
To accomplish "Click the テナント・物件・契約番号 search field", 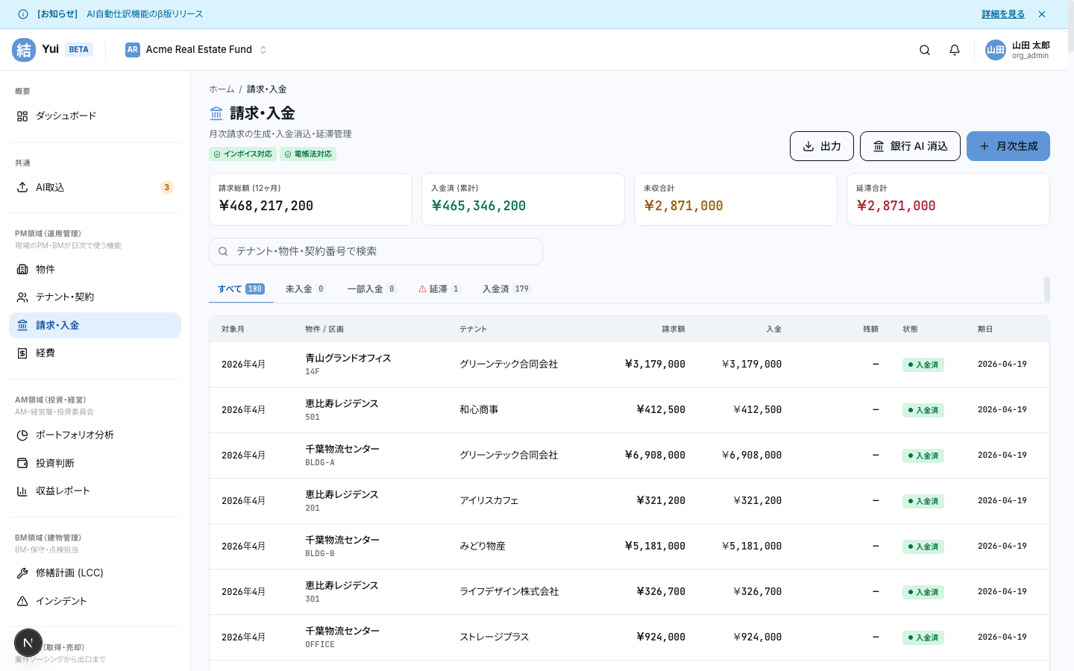I will (x=376, y=251).
